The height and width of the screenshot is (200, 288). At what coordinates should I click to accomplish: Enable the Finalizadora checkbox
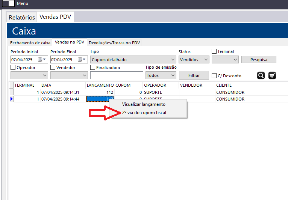coord(93,68)
